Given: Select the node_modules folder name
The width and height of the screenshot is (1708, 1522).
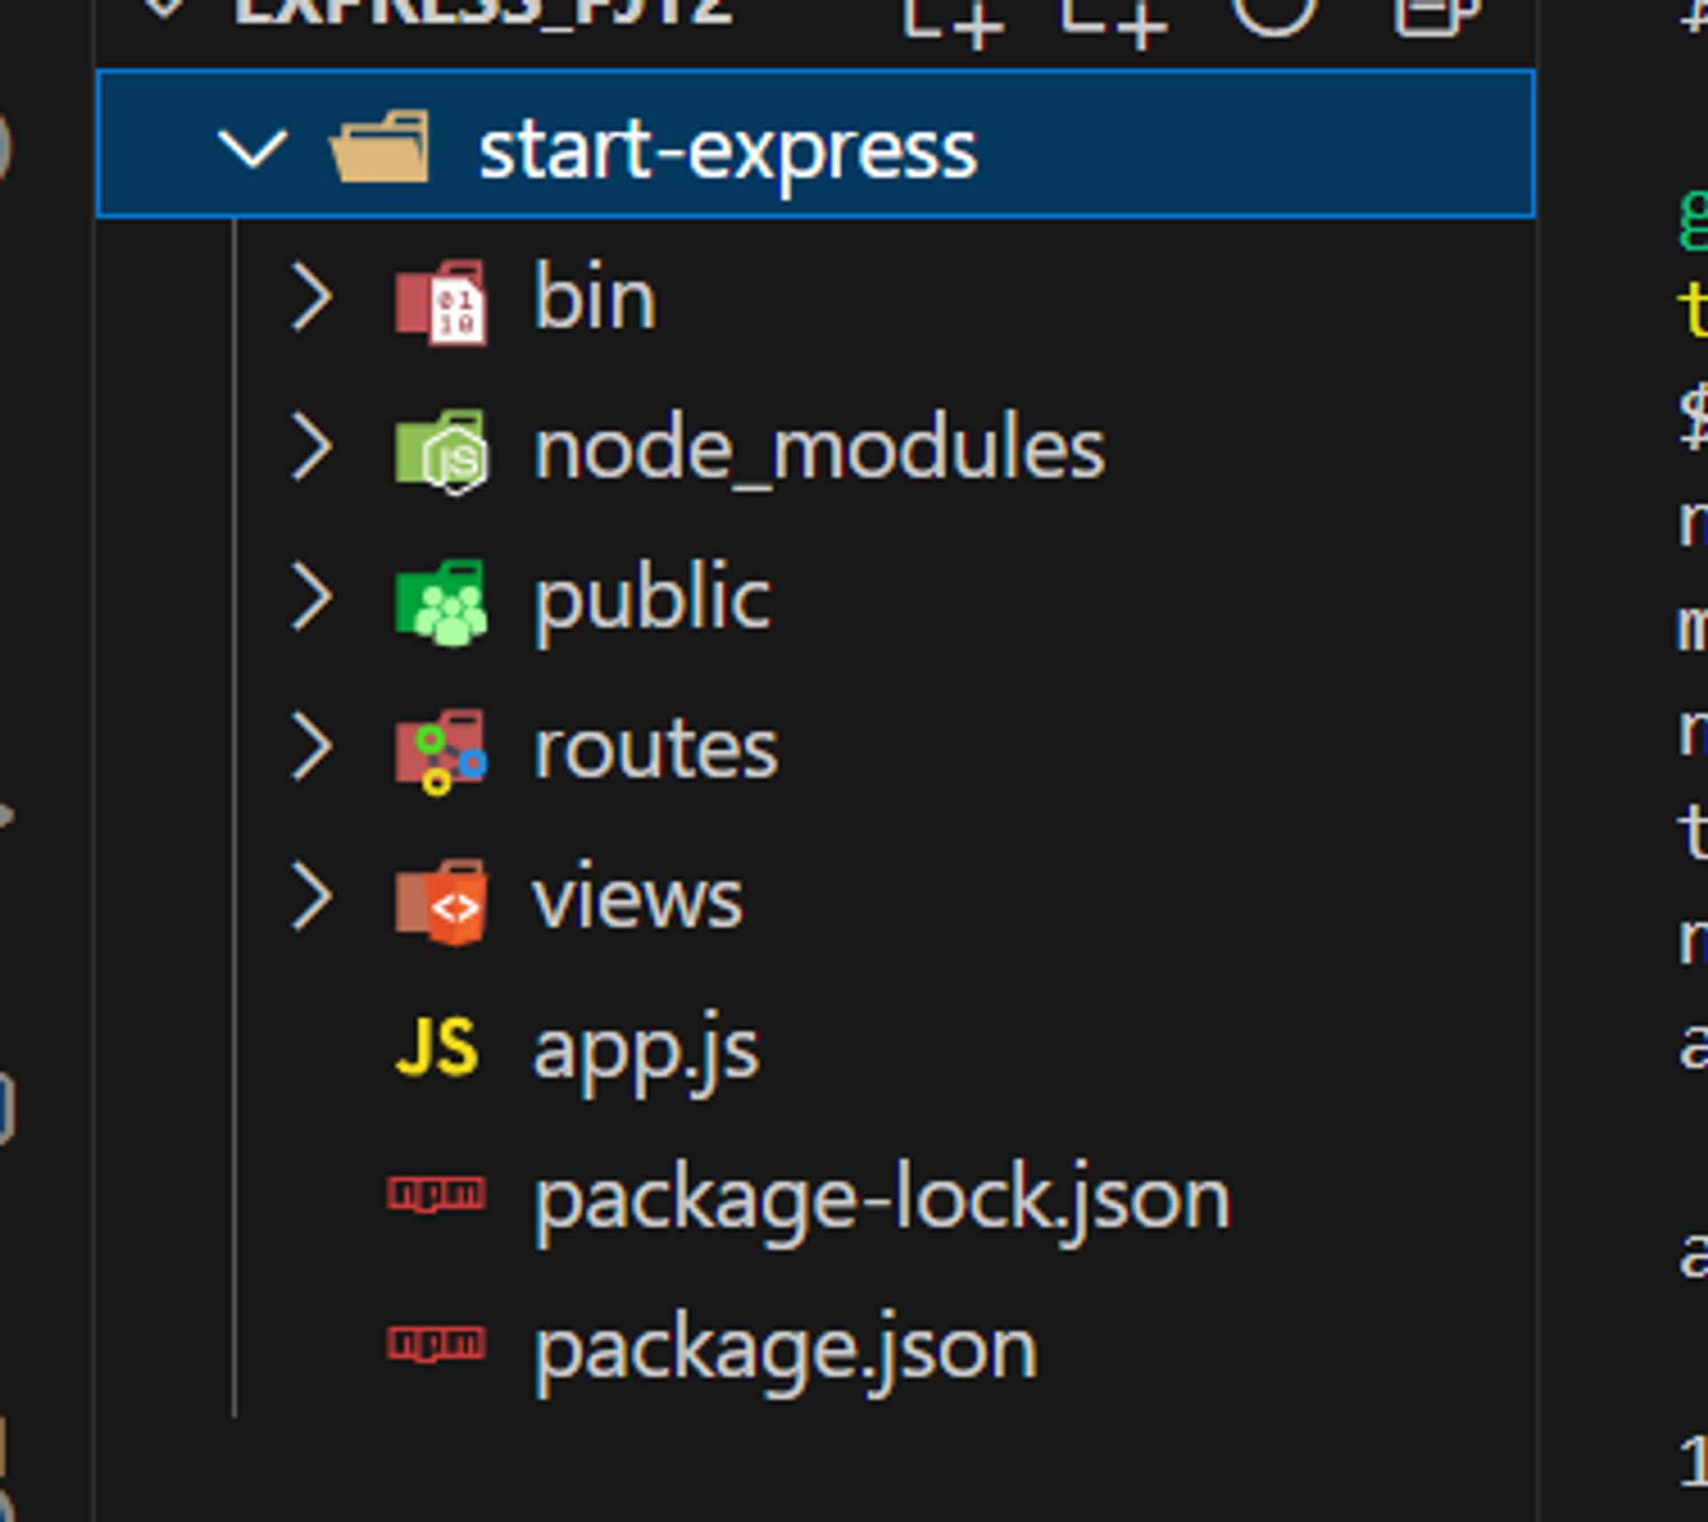Looking at the screenshot, I should coord(819,448).
